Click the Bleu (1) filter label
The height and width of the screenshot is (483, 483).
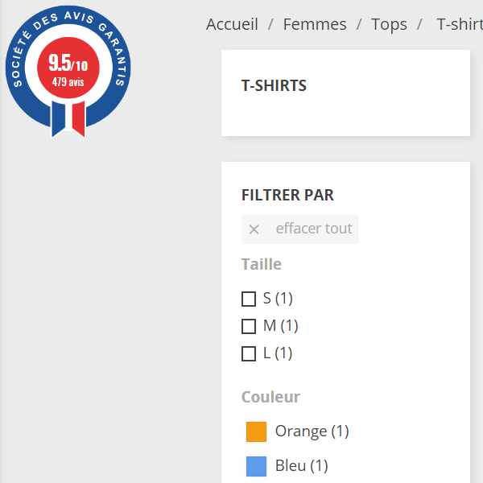[x=301, y=466]
